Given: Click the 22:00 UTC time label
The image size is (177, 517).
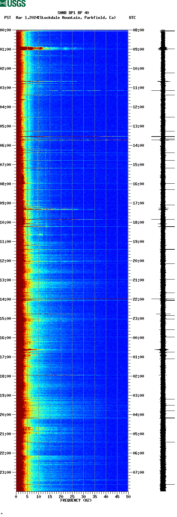Looking at the screenshot, I should [139, 299].
